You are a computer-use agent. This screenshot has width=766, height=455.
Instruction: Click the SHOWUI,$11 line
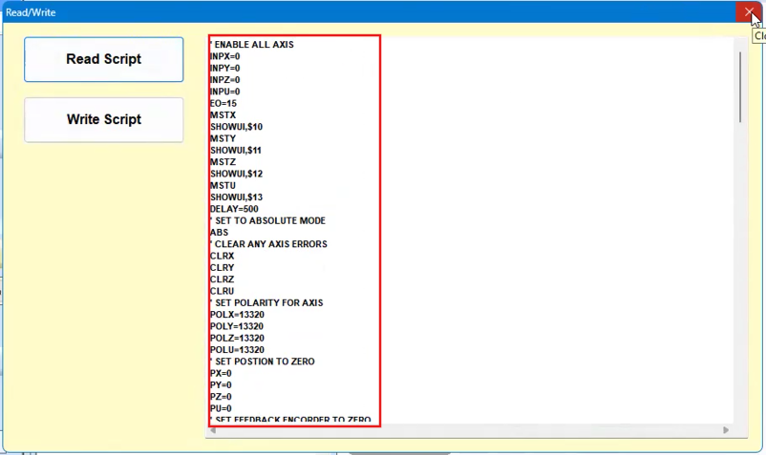[x=236, y=150]
